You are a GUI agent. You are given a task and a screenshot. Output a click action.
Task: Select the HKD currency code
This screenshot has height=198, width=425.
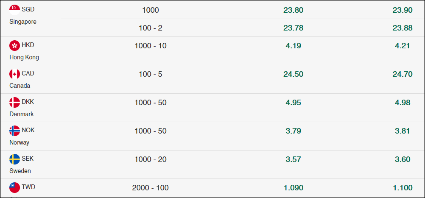[x=28, y=45]
